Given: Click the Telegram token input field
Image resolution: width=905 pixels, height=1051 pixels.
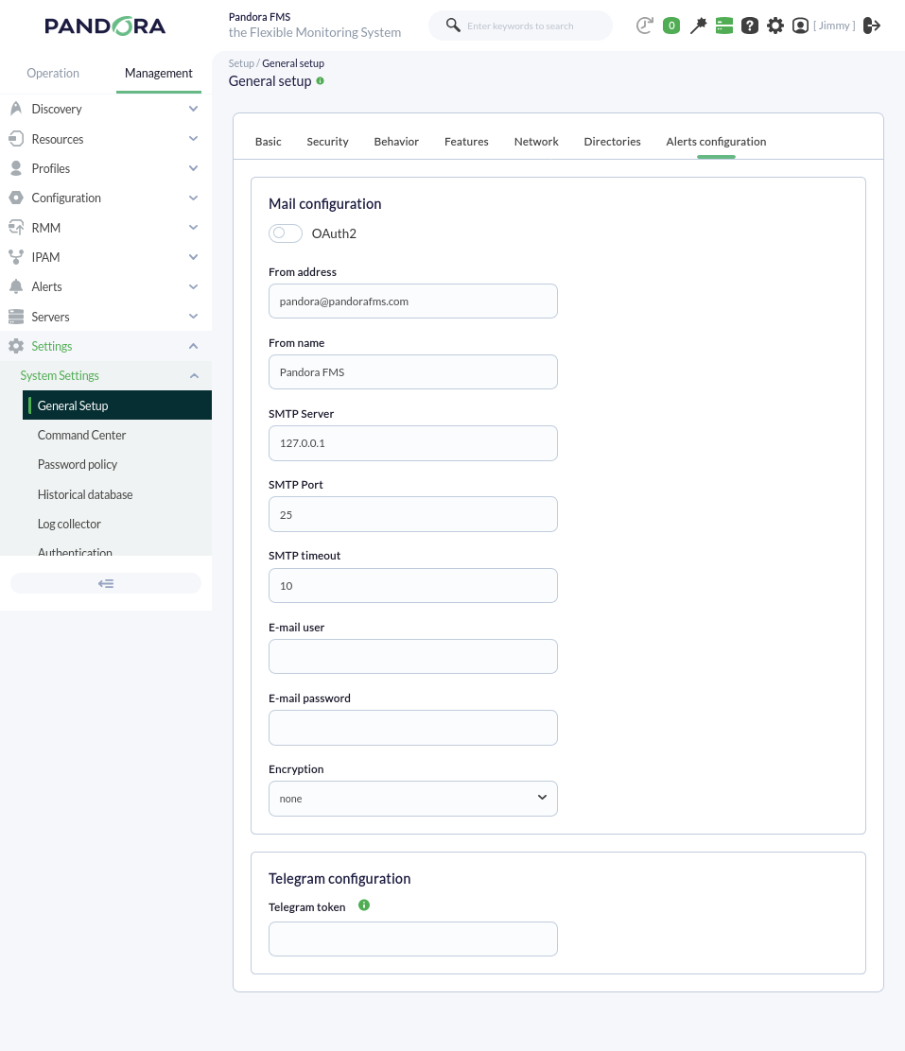Looking at the screenshot, I should pos(412,939).
